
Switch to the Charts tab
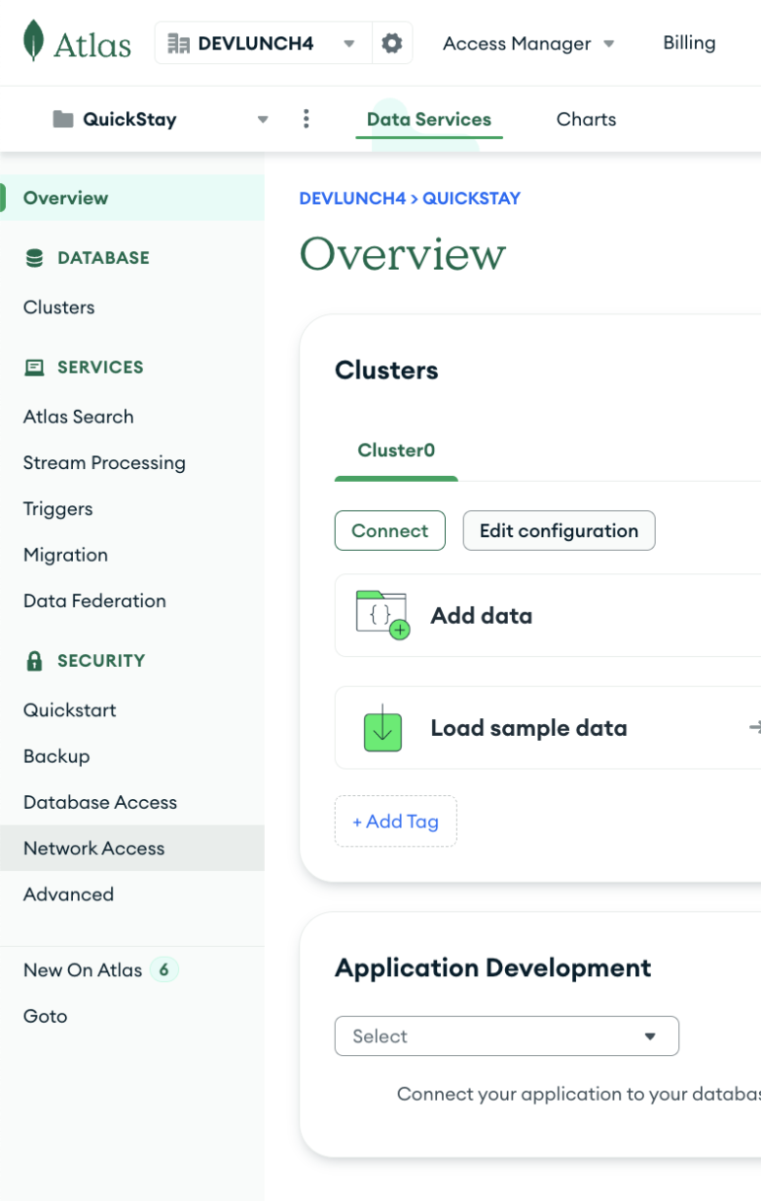(x=587, y=119)
